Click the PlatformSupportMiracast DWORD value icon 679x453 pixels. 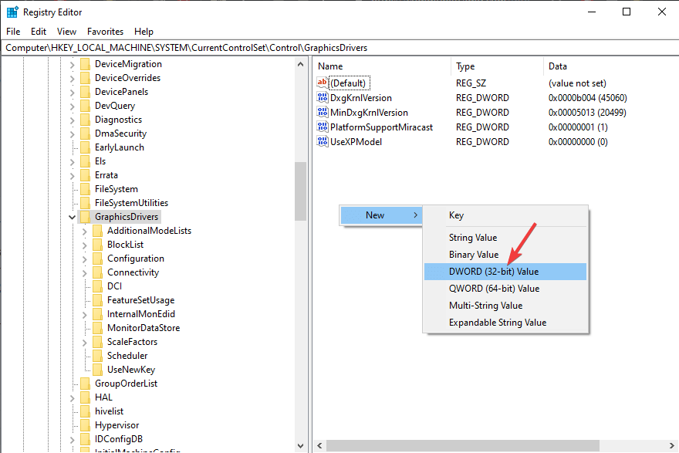point(323,127)
